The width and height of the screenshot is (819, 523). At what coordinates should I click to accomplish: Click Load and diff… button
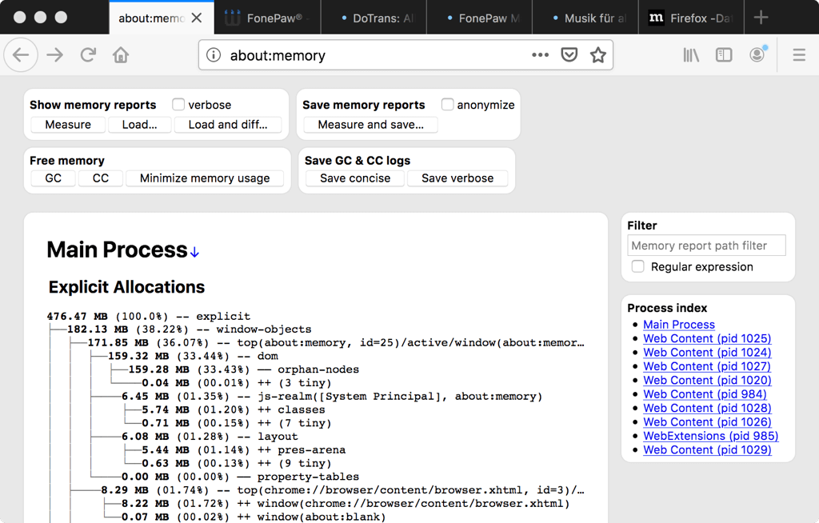[228, 124]
